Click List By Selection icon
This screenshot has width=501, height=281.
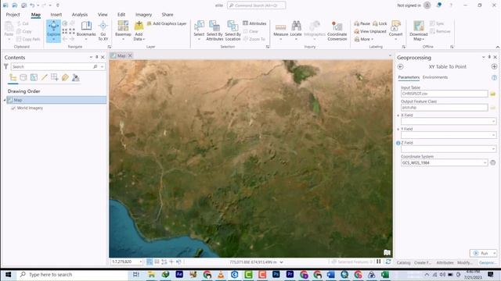(x=34, y=77)
